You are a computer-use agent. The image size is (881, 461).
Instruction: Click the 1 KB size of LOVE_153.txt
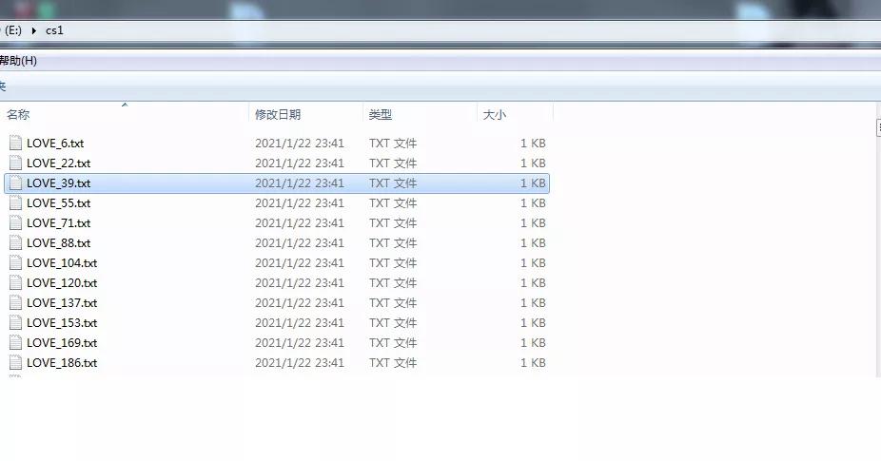[x=533, y=322]
